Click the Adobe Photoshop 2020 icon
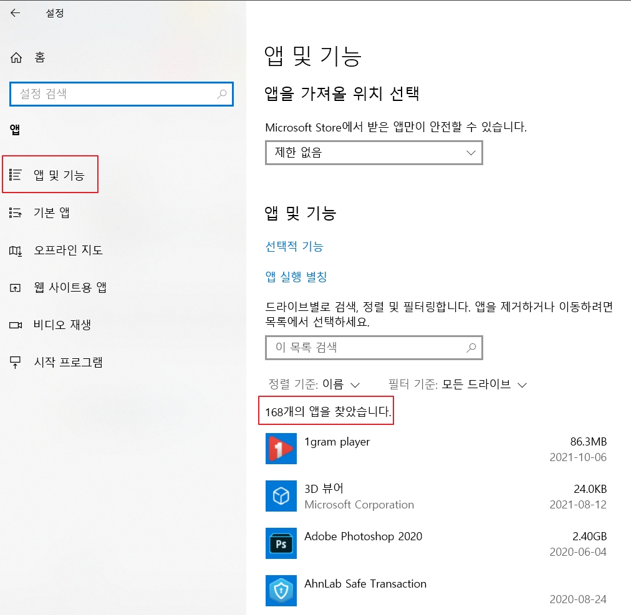Image resolution: width=631 pixels, height=615 pixels. click(281, 543)
